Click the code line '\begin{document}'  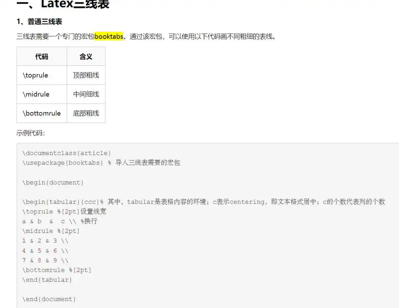53,183
